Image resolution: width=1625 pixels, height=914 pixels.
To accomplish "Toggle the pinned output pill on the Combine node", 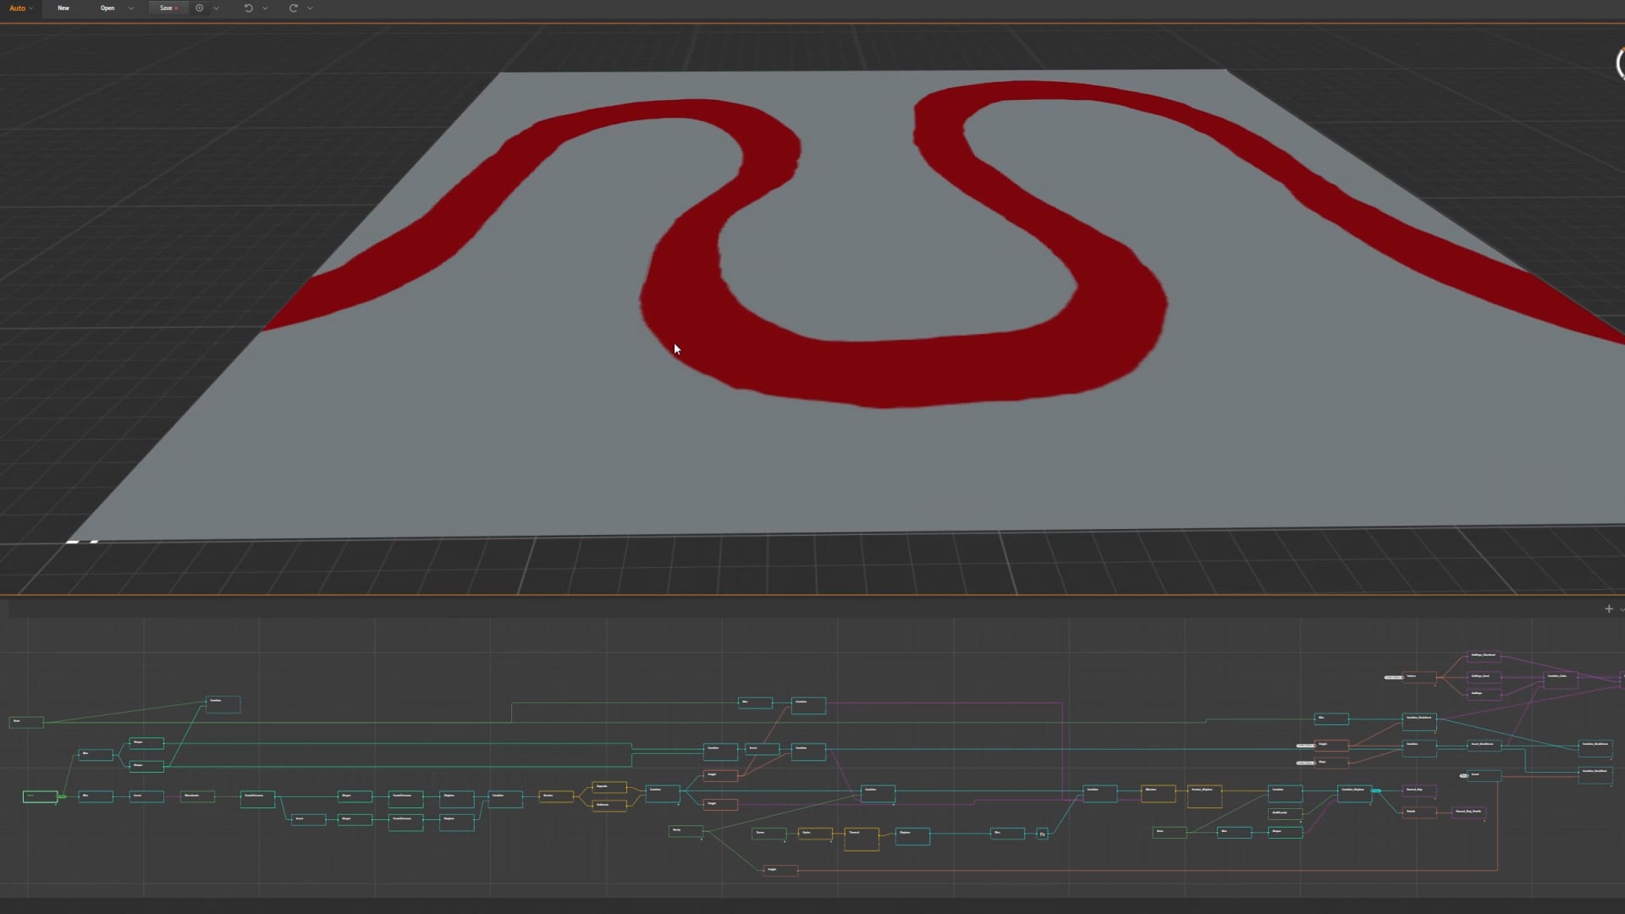I will [1378, 791].
